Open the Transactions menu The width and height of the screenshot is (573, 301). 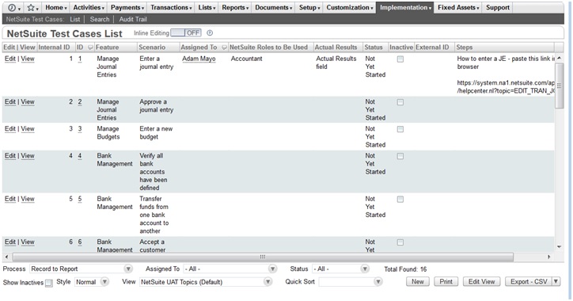pyautogui.click(x=171, y=8)
